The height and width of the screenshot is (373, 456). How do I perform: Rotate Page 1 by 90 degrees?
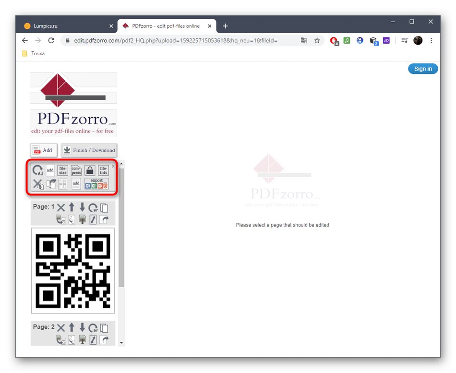click(x=93, y=208)
